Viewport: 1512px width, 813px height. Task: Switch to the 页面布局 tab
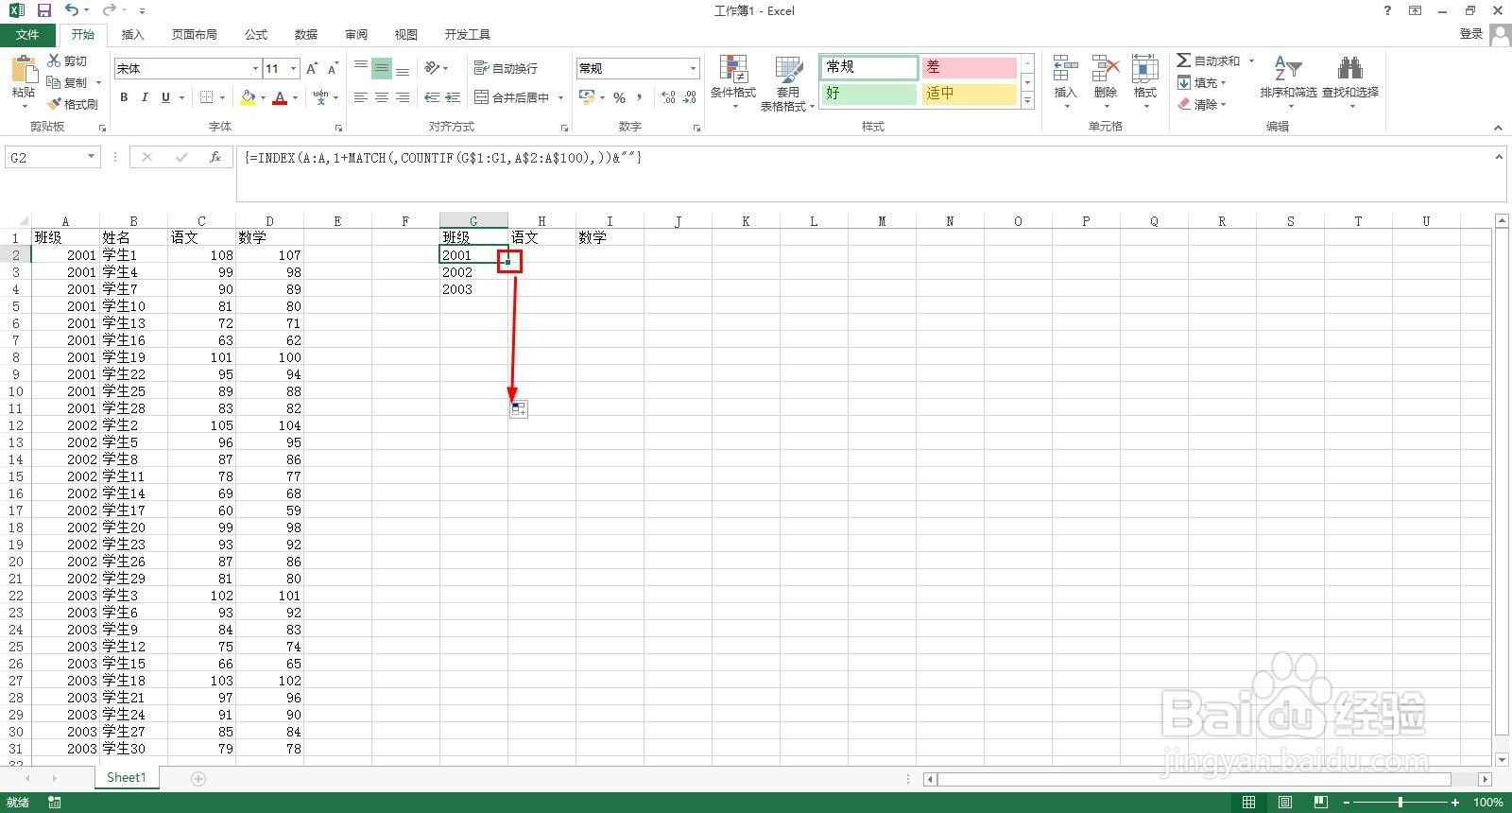pyautogui.click(x=194, y=34)
